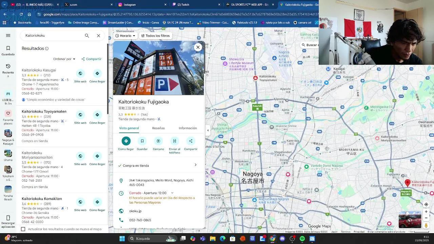Expand the Compra en tienda row arrow

(196, 165)
